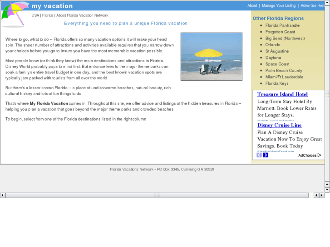Click the horizontal scrollbar left arrow at far left
This screenshot has height=247, width=330.
3,195
